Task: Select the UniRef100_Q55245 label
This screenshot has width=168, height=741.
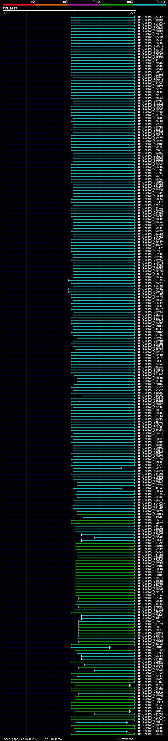Action: tap(151, 482)
